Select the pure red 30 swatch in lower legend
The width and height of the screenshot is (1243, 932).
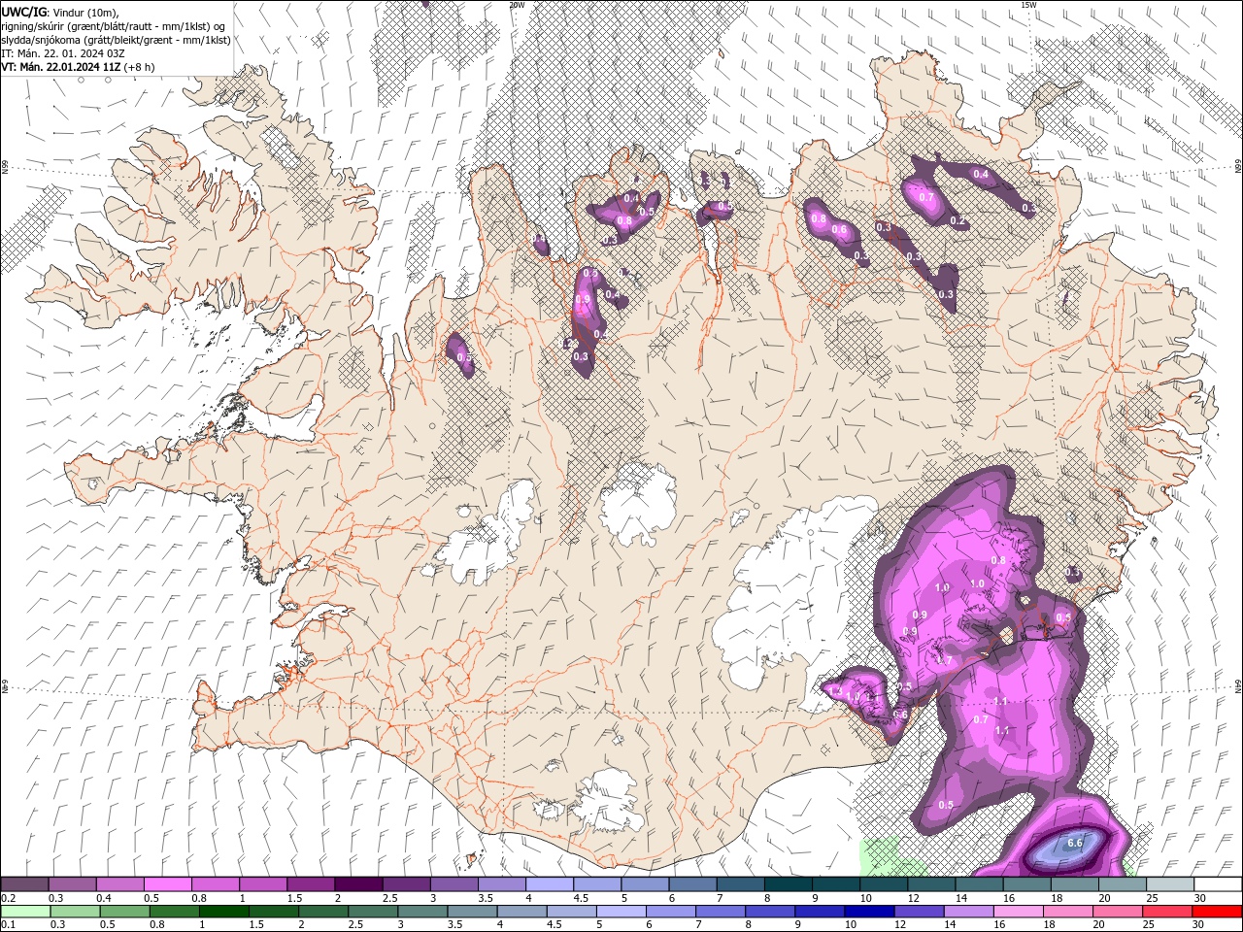point(1217,912)
